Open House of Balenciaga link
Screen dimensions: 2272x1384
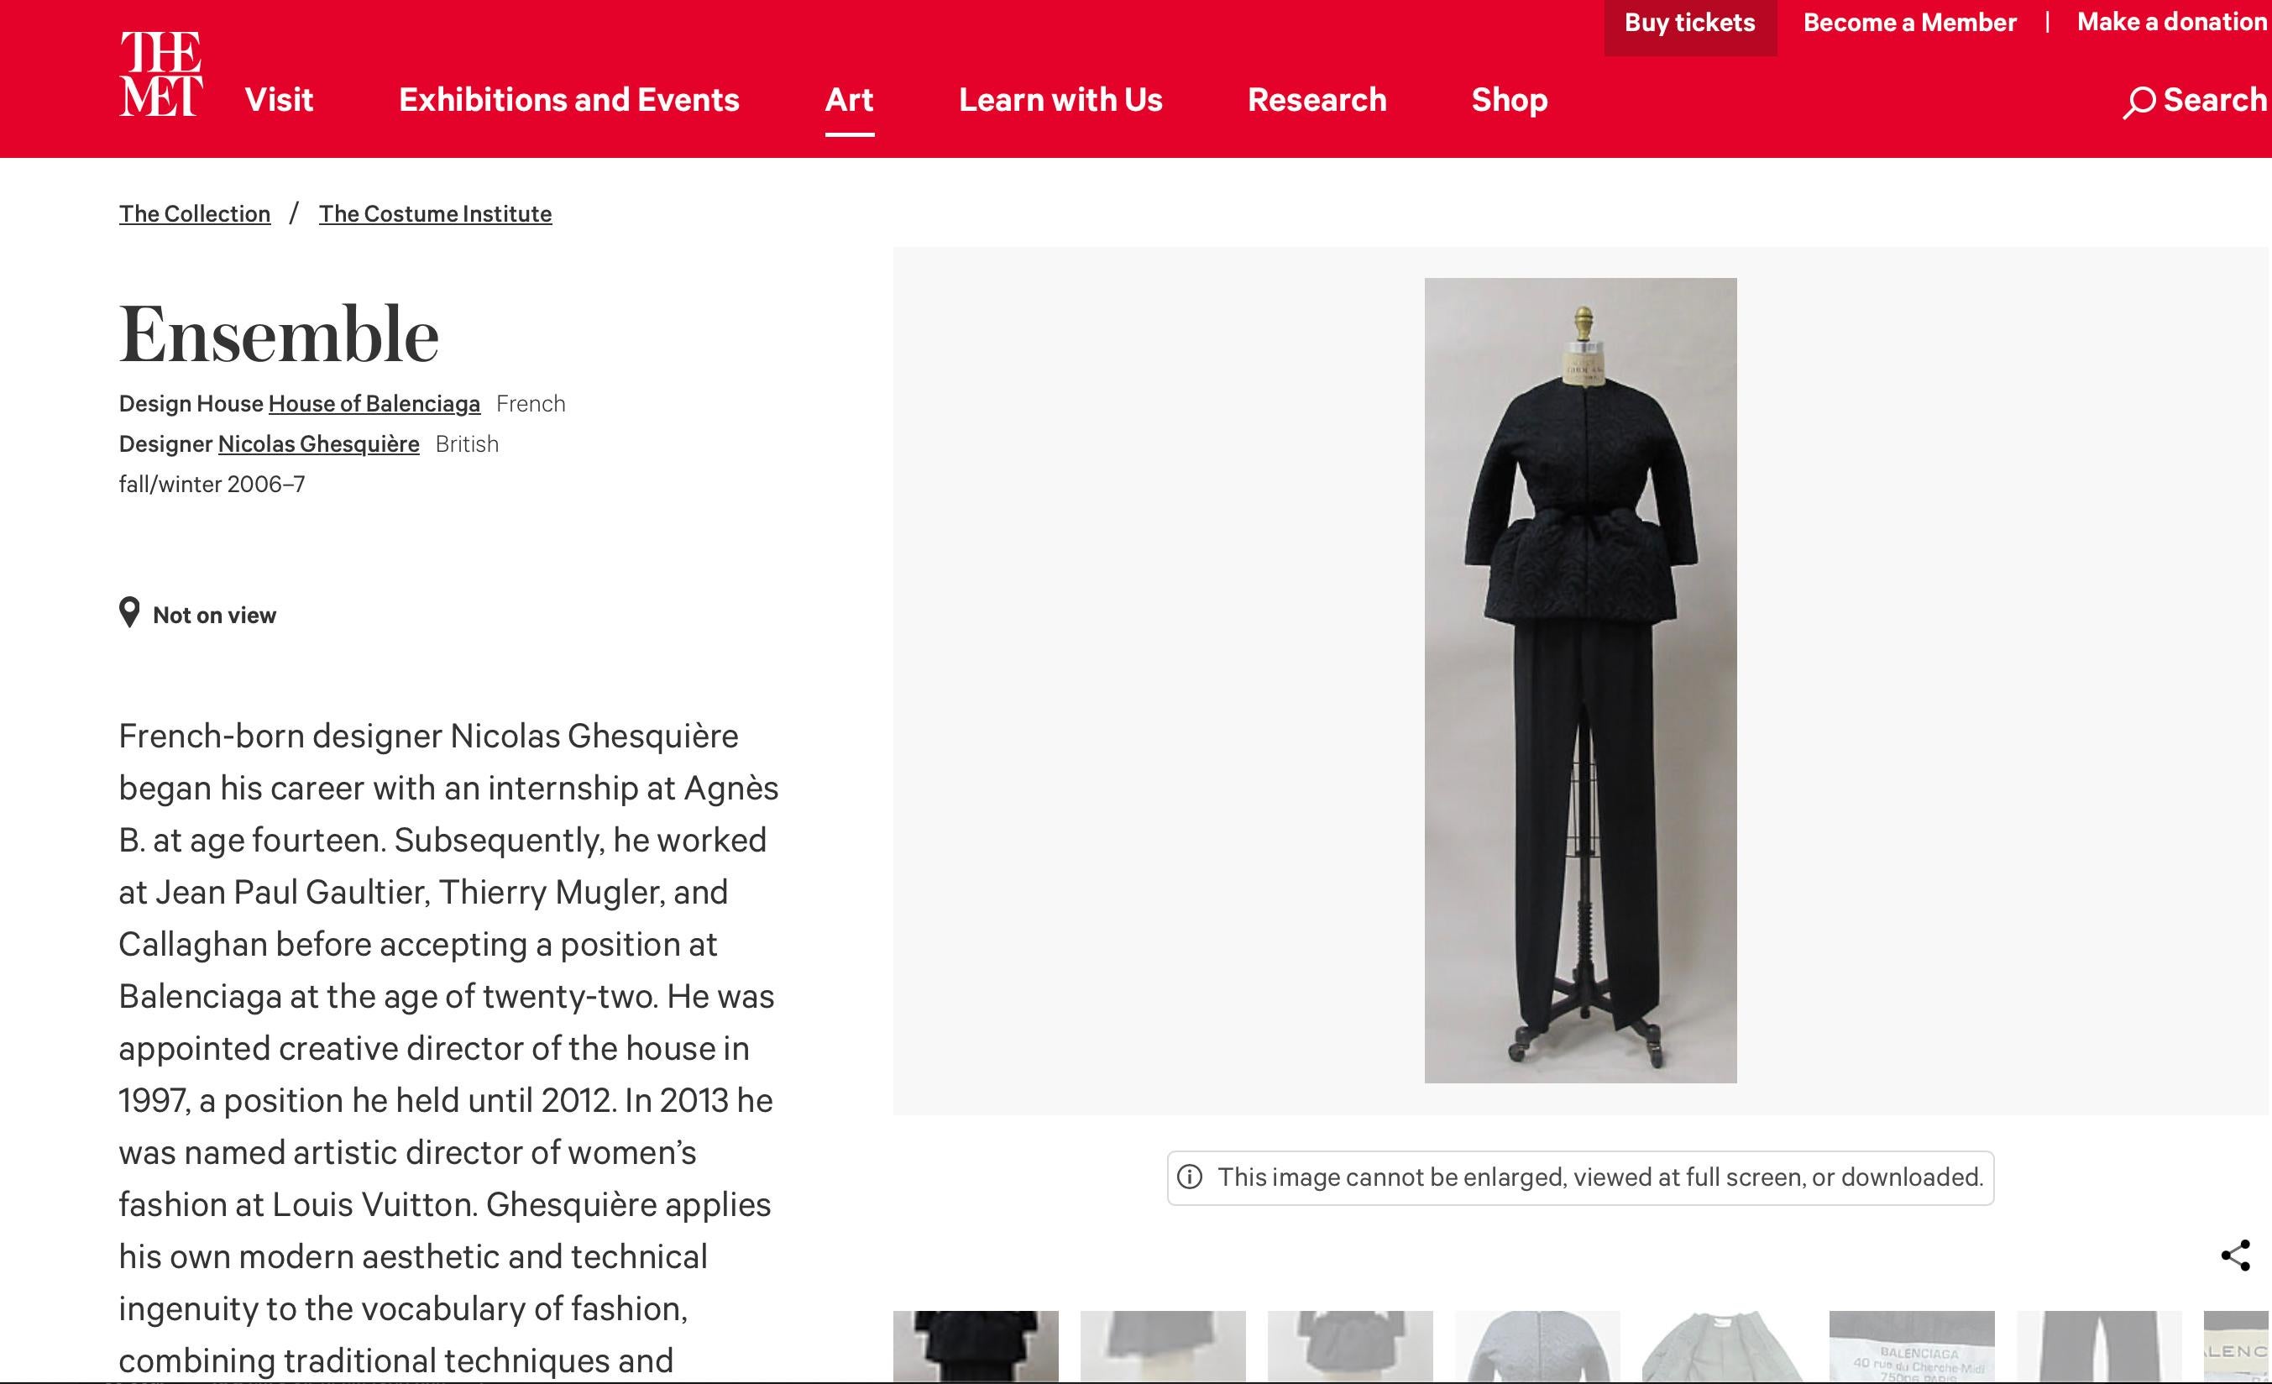pos(374,404)
